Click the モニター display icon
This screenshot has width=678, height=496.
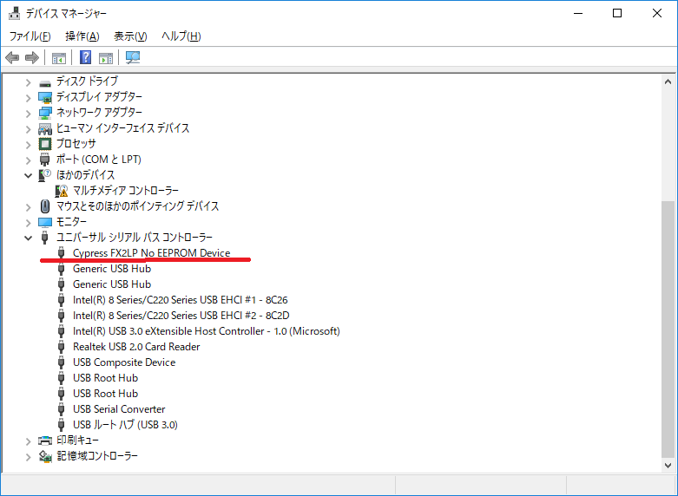pyautogui.click(x=45, y=222)
